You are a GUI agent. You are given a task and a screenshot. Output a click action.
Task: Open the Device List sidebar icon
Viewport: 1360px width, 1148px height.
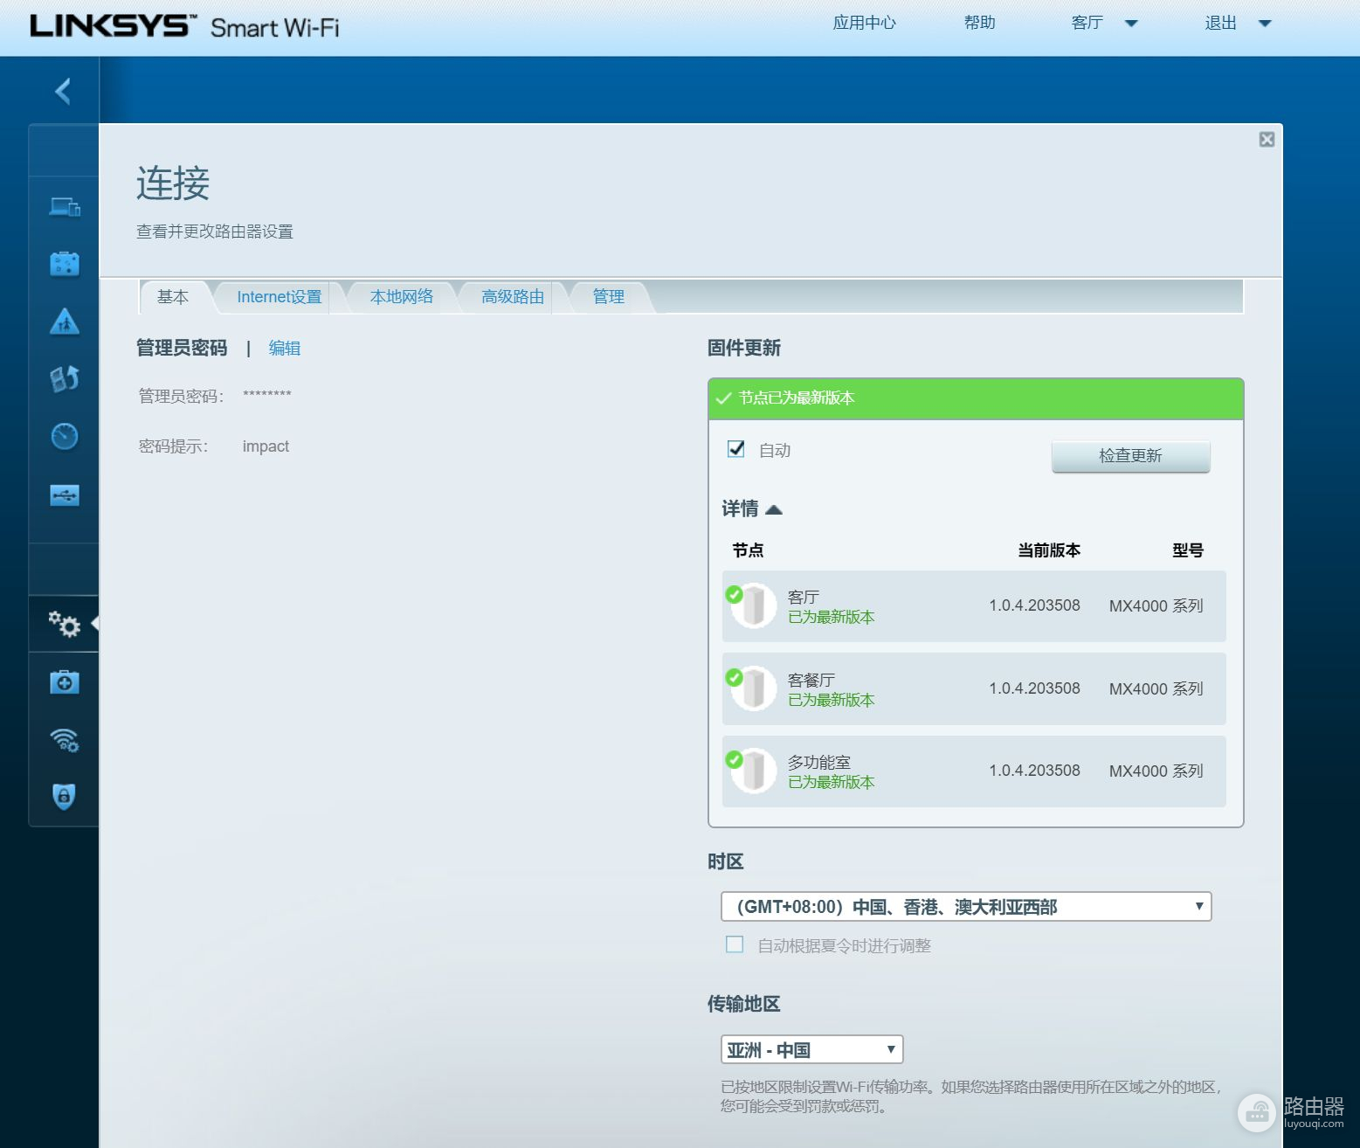(x=65, y=207)
